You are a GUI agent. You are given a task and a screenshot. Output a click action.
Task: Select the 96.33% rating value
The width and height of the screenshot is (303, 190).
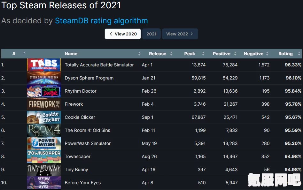(x=293, y=65)
